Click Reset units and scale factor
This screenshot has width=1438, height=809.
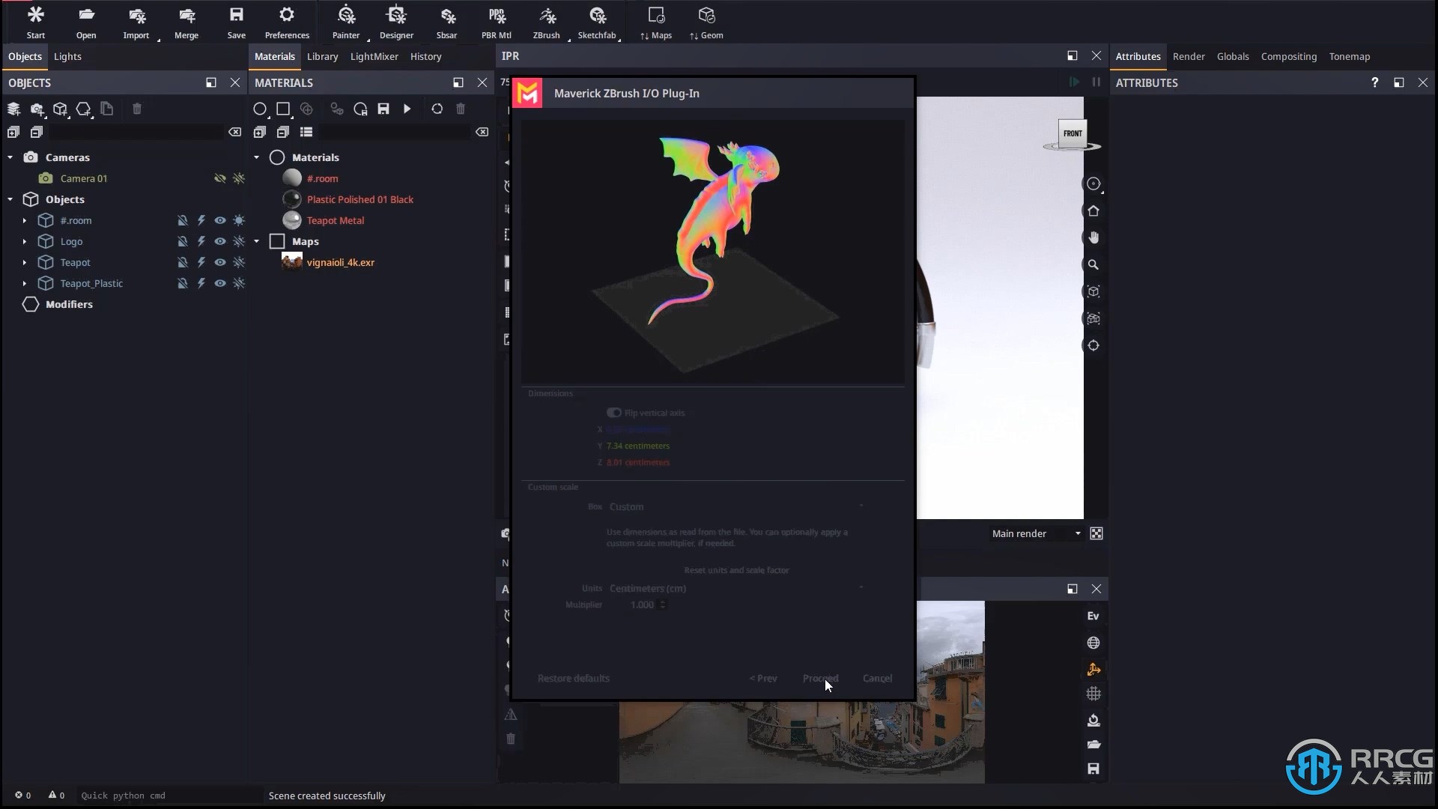click(x=736, y=570)
